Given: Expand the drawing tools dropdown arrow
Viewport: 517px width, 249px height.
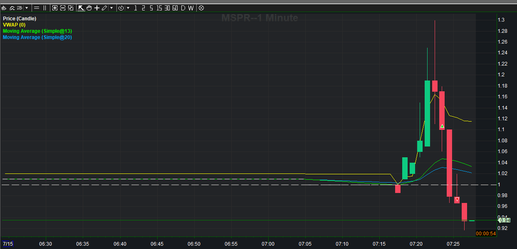Looking at the screenshot, I should tap(112, 8).
